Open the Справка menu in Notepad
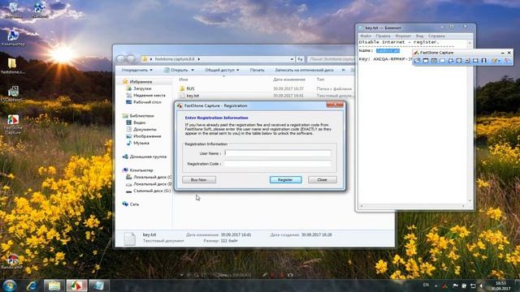This screenshot has height=292, width=520. coord(436,36)
